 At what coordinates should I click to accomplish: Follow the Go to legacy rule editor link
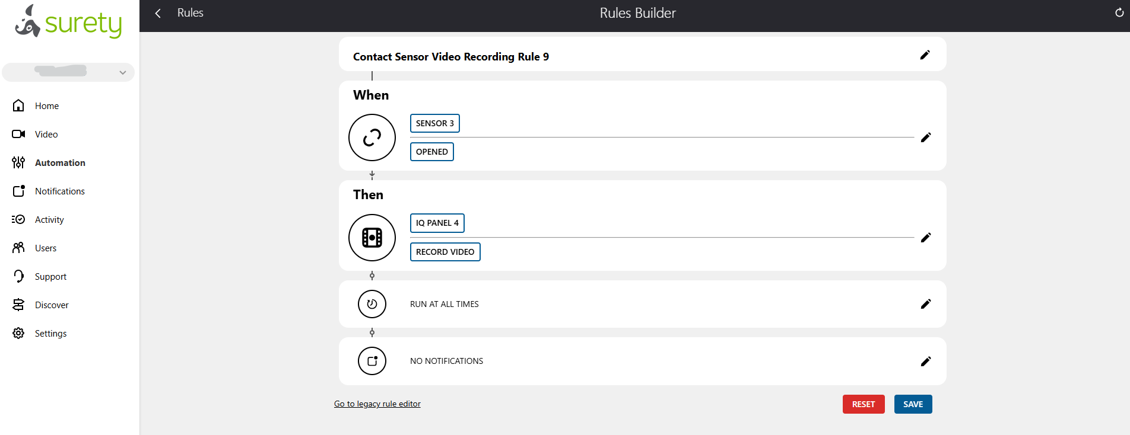pyautogui.click(x=377, y=404)
